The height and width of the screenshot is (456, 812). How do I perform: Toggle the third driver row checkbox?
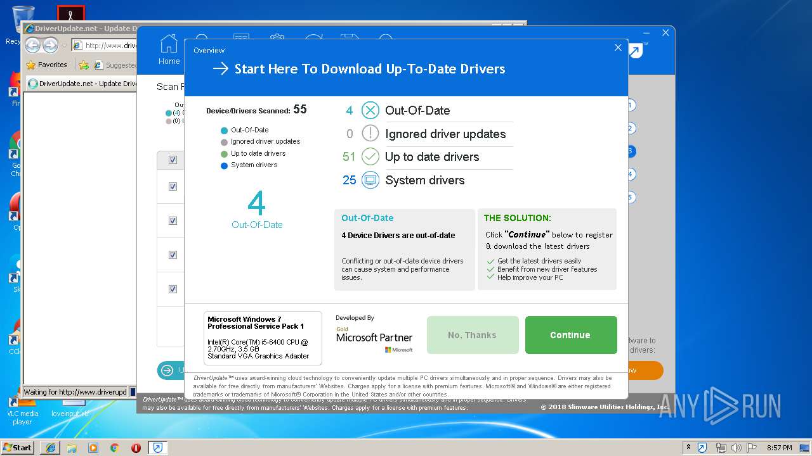(173, 255)
